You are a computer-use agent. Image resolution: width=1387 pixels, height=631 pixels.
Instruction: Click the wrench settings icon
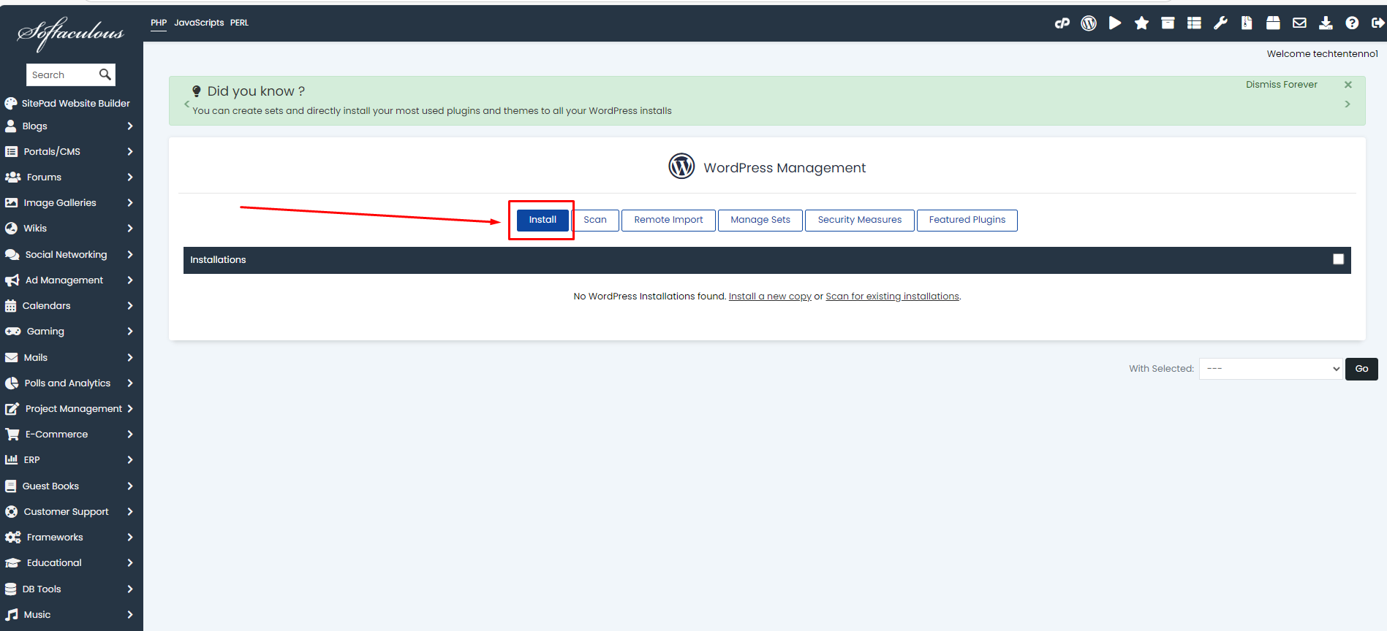click(1220, 23)
